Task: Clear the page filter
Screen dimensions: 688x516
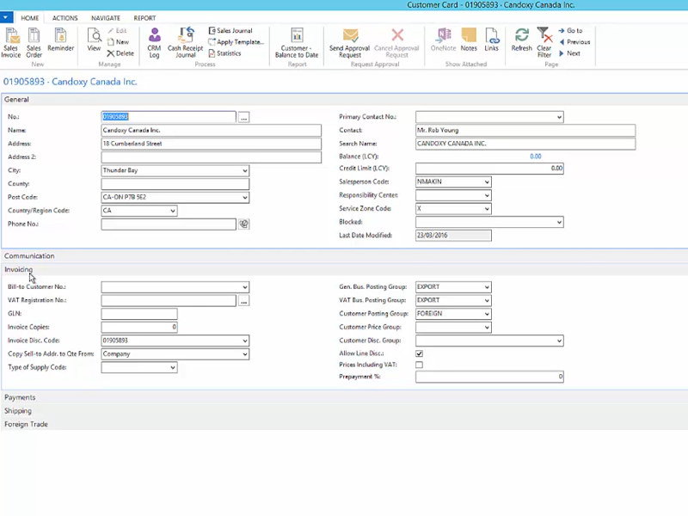Action: tap(544, 42)
